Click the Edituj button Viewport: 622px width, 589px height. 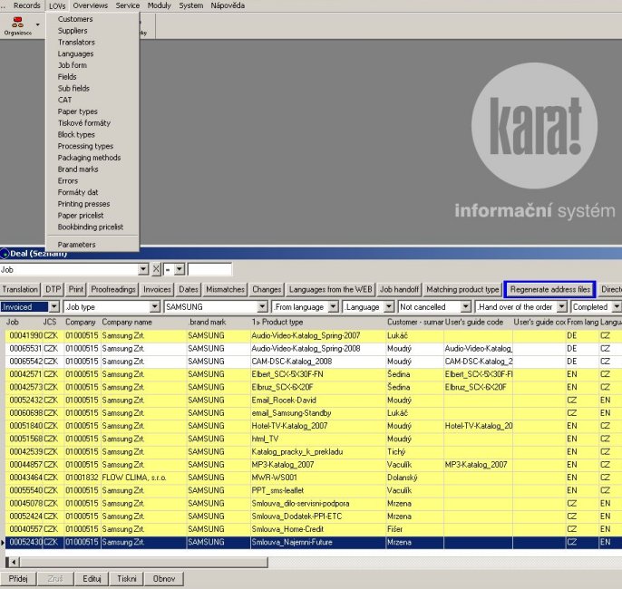click(92, 579)
